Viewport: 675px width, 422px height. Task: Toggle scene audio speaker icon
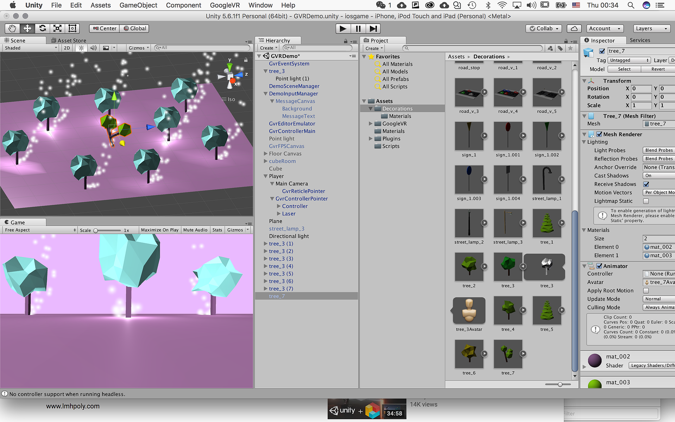click(93, 48)
